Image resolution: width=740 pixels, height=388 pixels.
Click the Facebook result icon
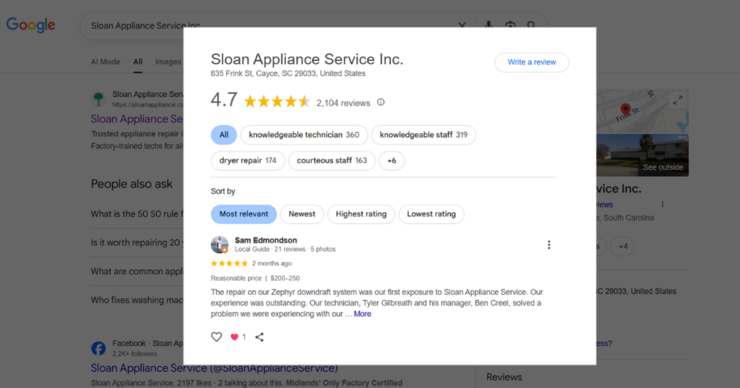(x=98, y=348)
